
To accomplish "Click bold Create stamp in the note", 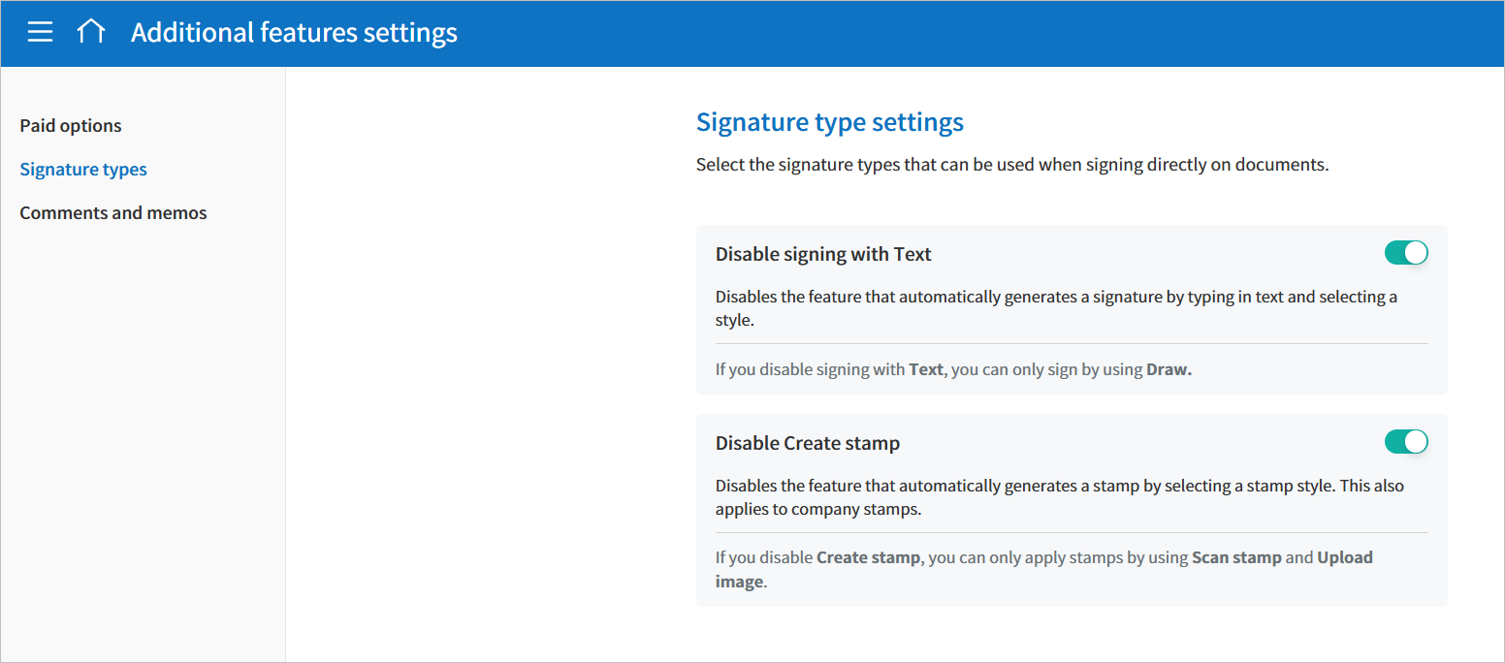I will pos(868,557).
